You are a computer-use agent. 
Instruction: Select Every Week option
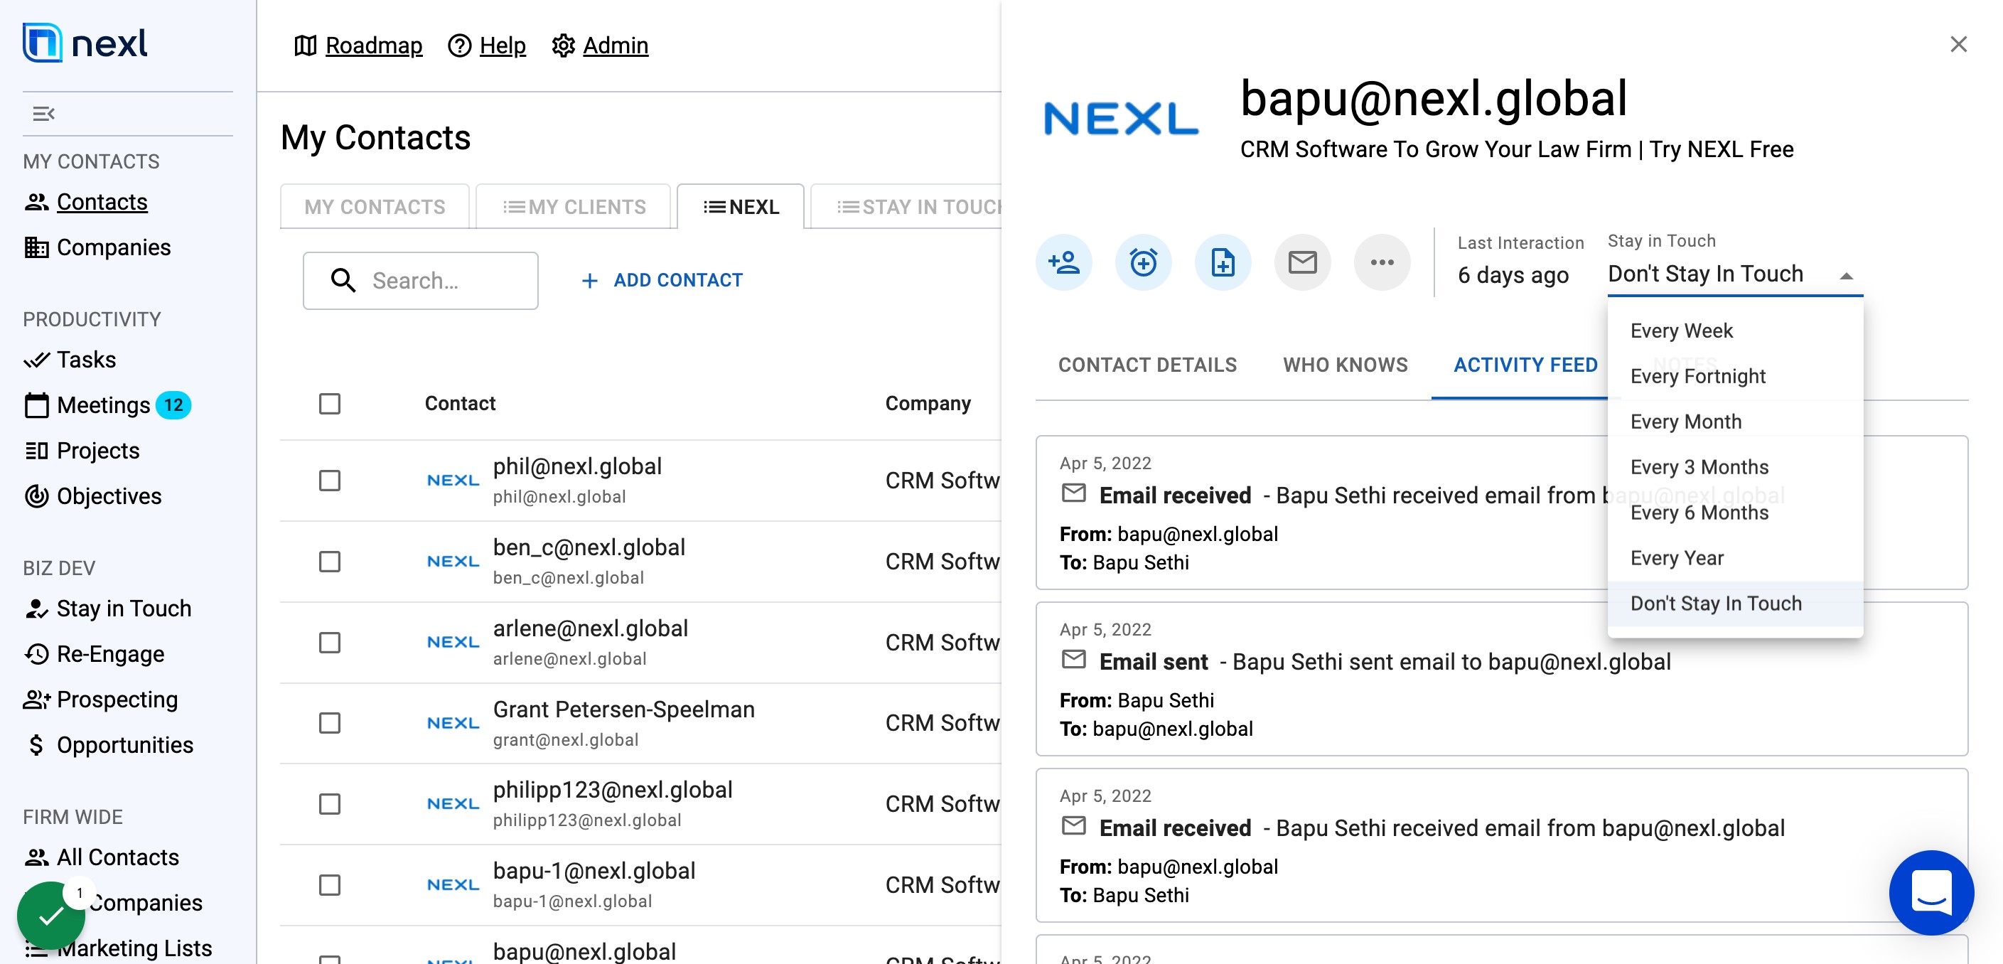click(1735, 331)
